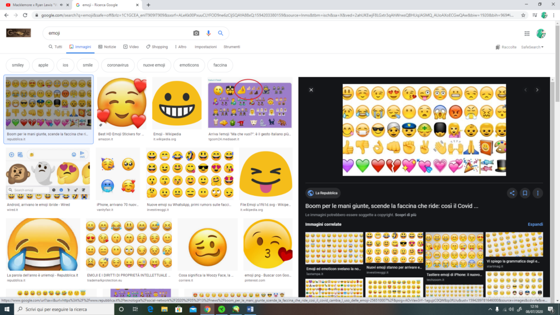Screen dimensions: 560x315
Task: Open the Windows Start menu
Action: point(7,310)
